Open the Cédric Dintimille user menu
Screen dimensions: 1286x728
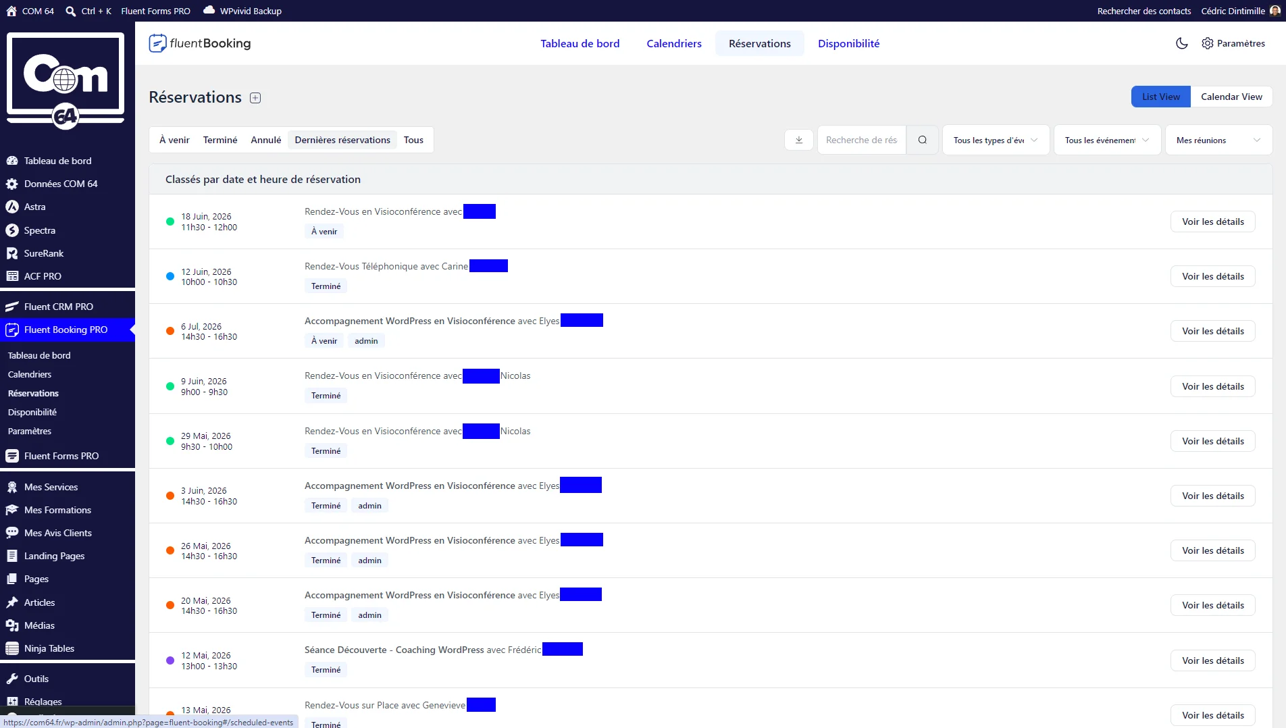[x=1239, y=11]
